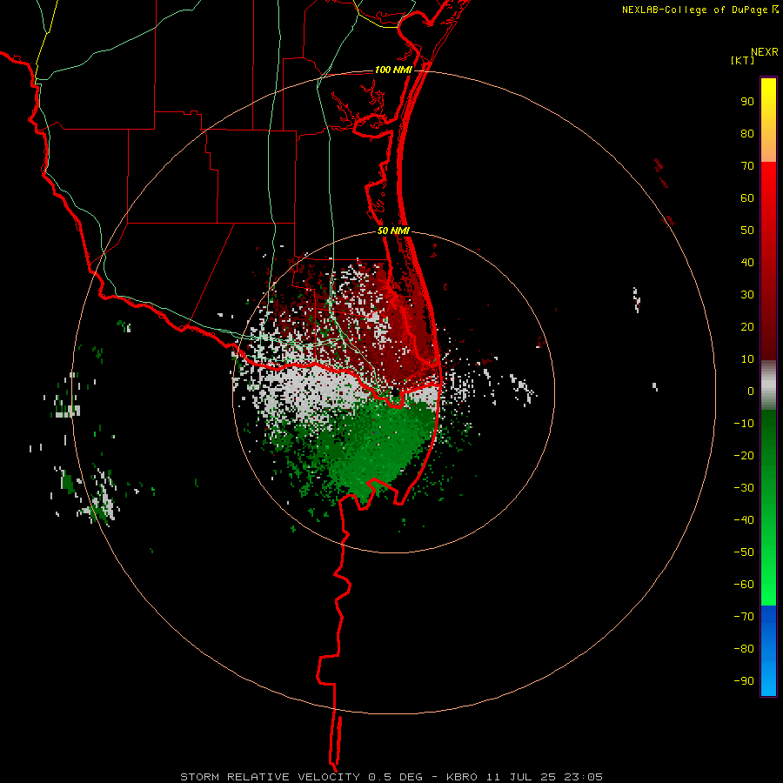Click the 80 value on the velocity scale

pos(747,134)
